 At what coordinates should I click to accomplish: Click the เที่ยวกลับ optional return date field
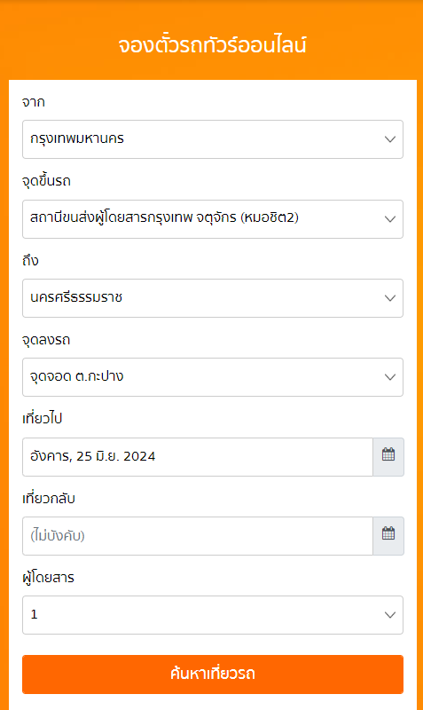tap(198, 536)
